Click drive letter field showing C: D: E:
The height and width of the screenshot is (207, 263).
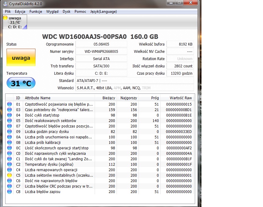click(101, 73)
